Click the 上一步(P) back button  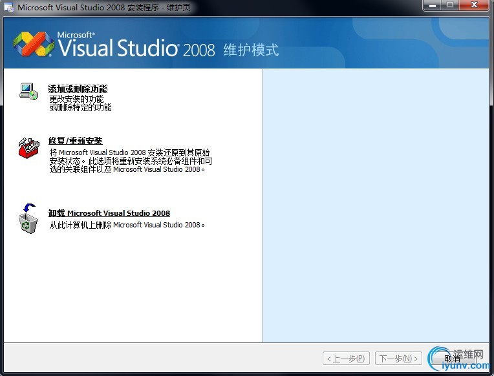pyautogui.click(x=346, y=359)
